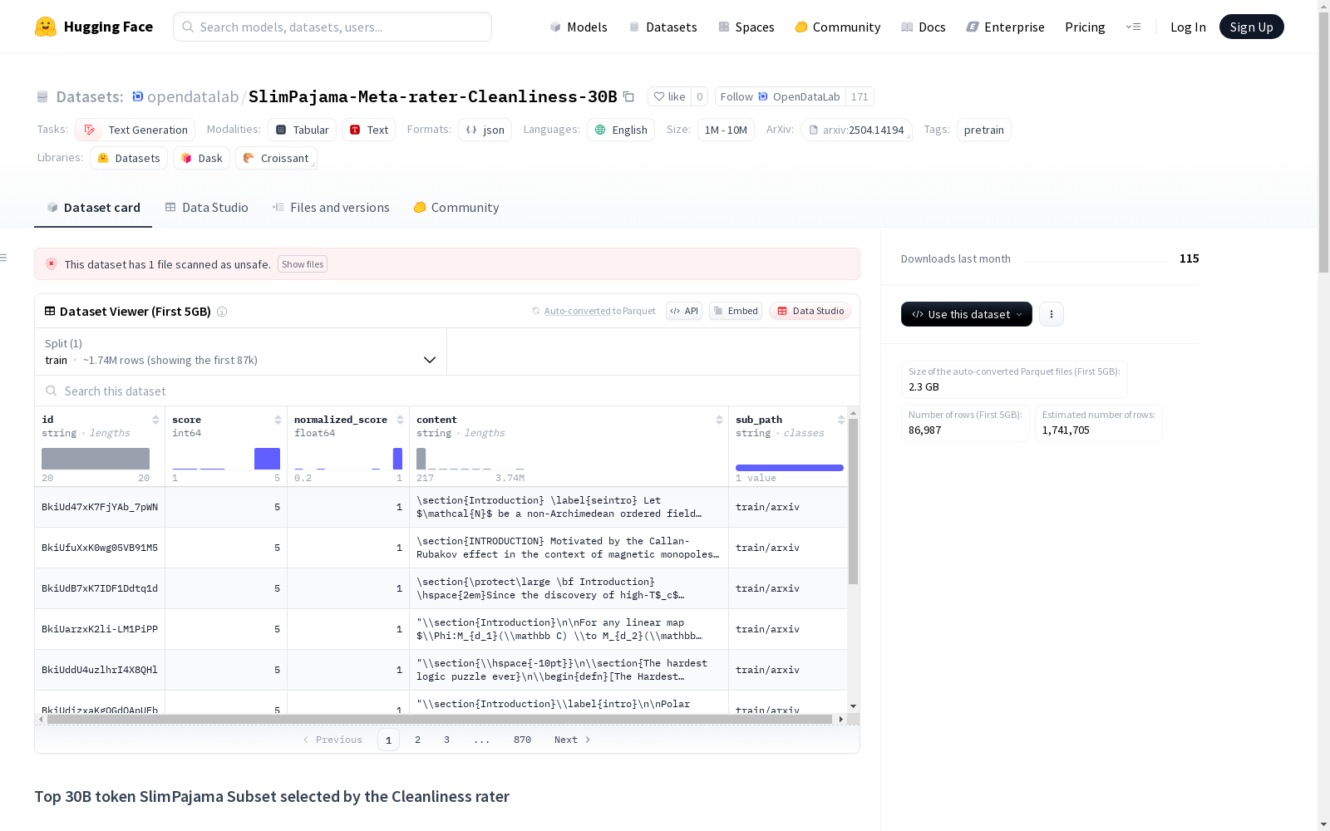The width and height of the screenshot is (1330, 831).
Task: Copy the dataset name with the copy icon
Action: coord(629,96)
